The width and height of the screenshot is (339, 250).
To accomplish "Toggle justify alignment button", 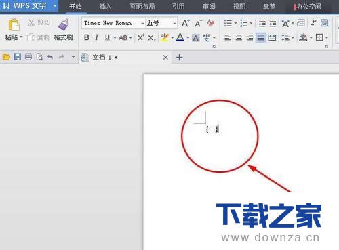I will pos(260,37).
